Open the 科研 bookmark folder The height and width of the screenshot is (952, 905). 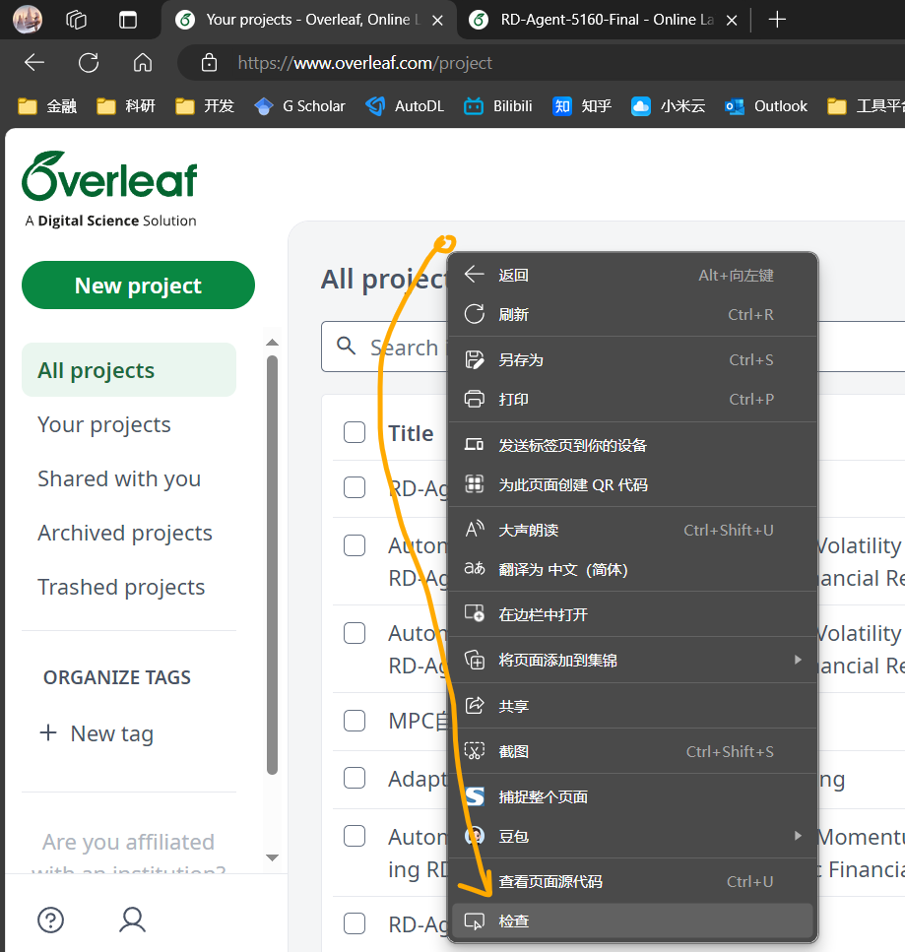click(x=126, y=106)
